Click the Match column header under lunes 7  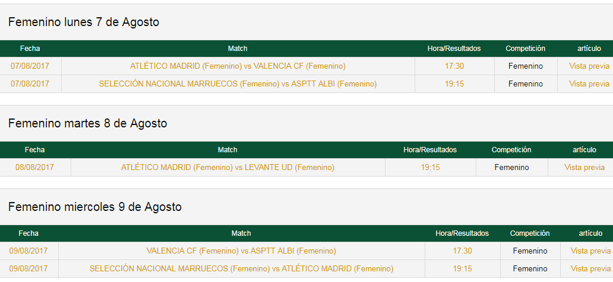pos(238,49)
